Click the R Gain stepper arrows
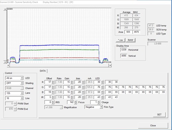 72,82
